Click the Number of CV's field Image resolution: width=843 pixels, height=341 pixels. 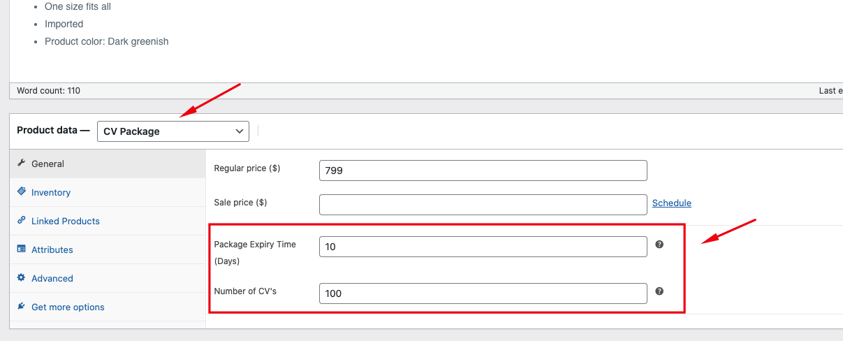(x=483, y=293)
